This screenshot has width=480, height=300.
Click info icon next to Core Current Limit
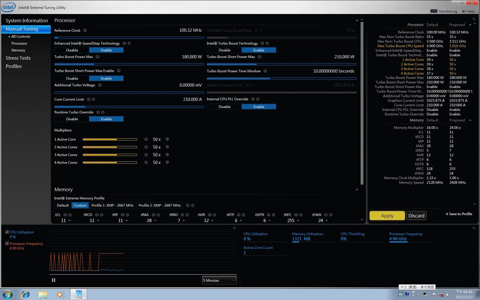click(89, 99)
